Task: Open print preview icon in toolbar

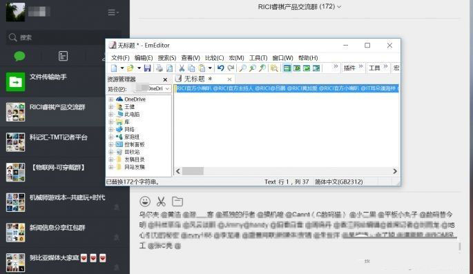Action: click(170, 68)
